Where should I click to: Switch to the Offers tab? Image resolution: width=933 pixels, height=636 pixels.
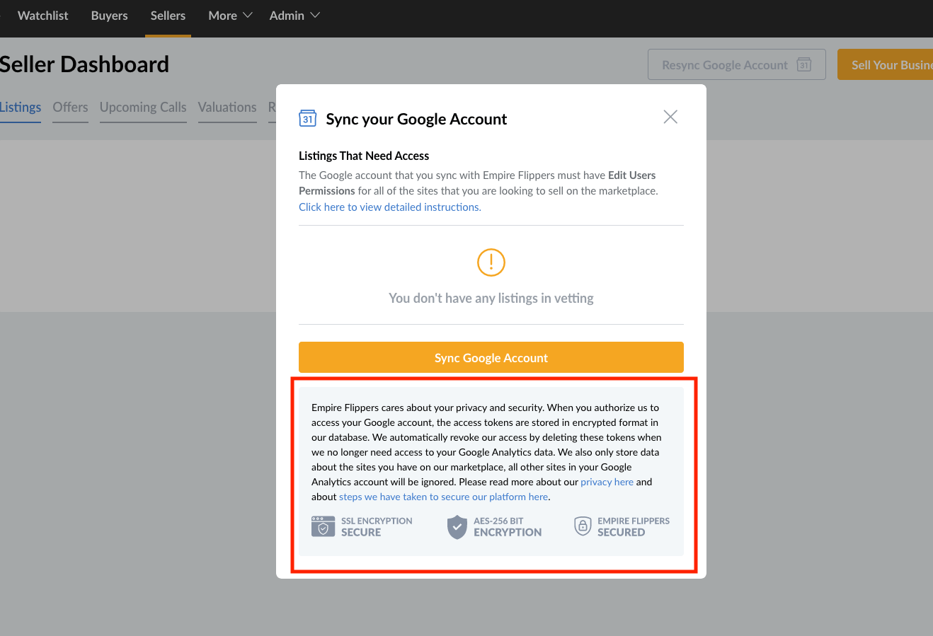(x=70, y=108)
